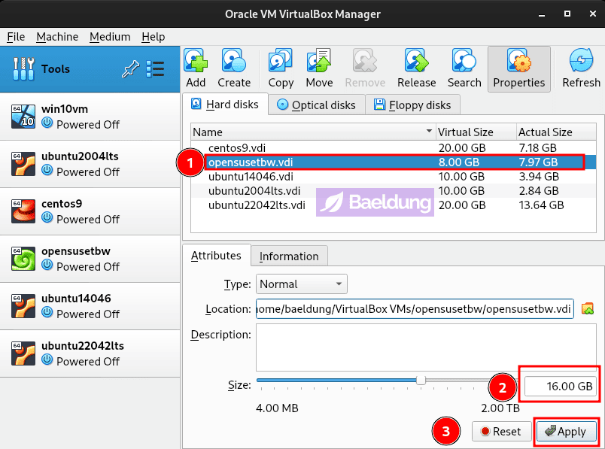Open the Tools list menu icon

coord(155,69)
